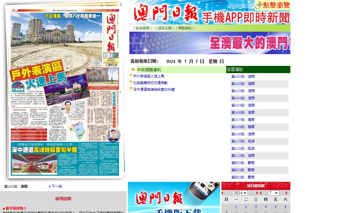
Task: Click the 全澳最大的澳門 keyboard banner ad
Action: click(x=210, y=43)
